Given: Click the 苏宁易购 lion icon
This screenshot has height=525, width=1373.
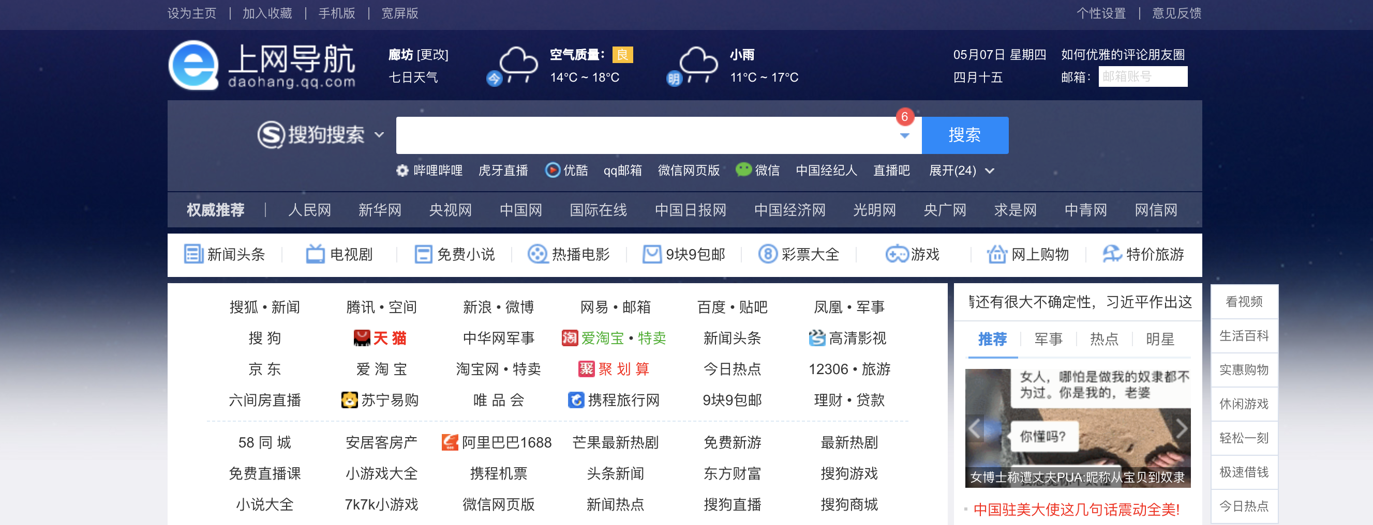Looking at the screenshot, I should tap(349, 400).
